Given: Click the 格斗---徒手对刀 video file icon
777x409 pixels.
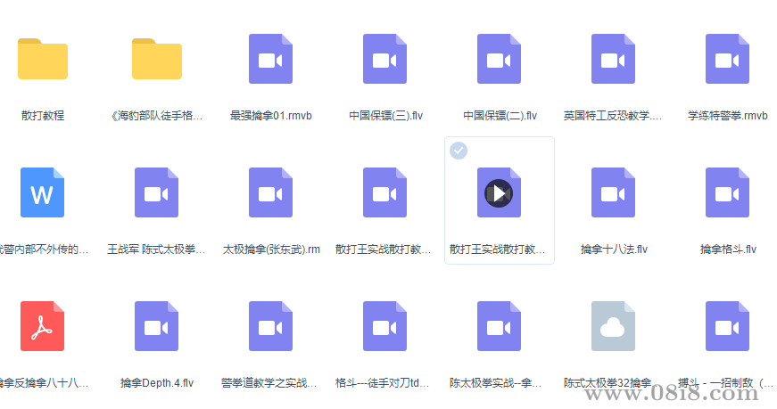Looking at the screenshot, I should [385, 326].
